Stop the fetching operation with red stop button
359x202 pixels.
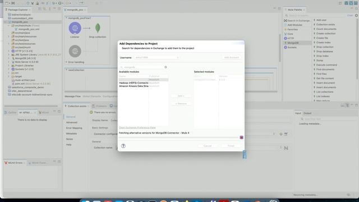(241, 137)
